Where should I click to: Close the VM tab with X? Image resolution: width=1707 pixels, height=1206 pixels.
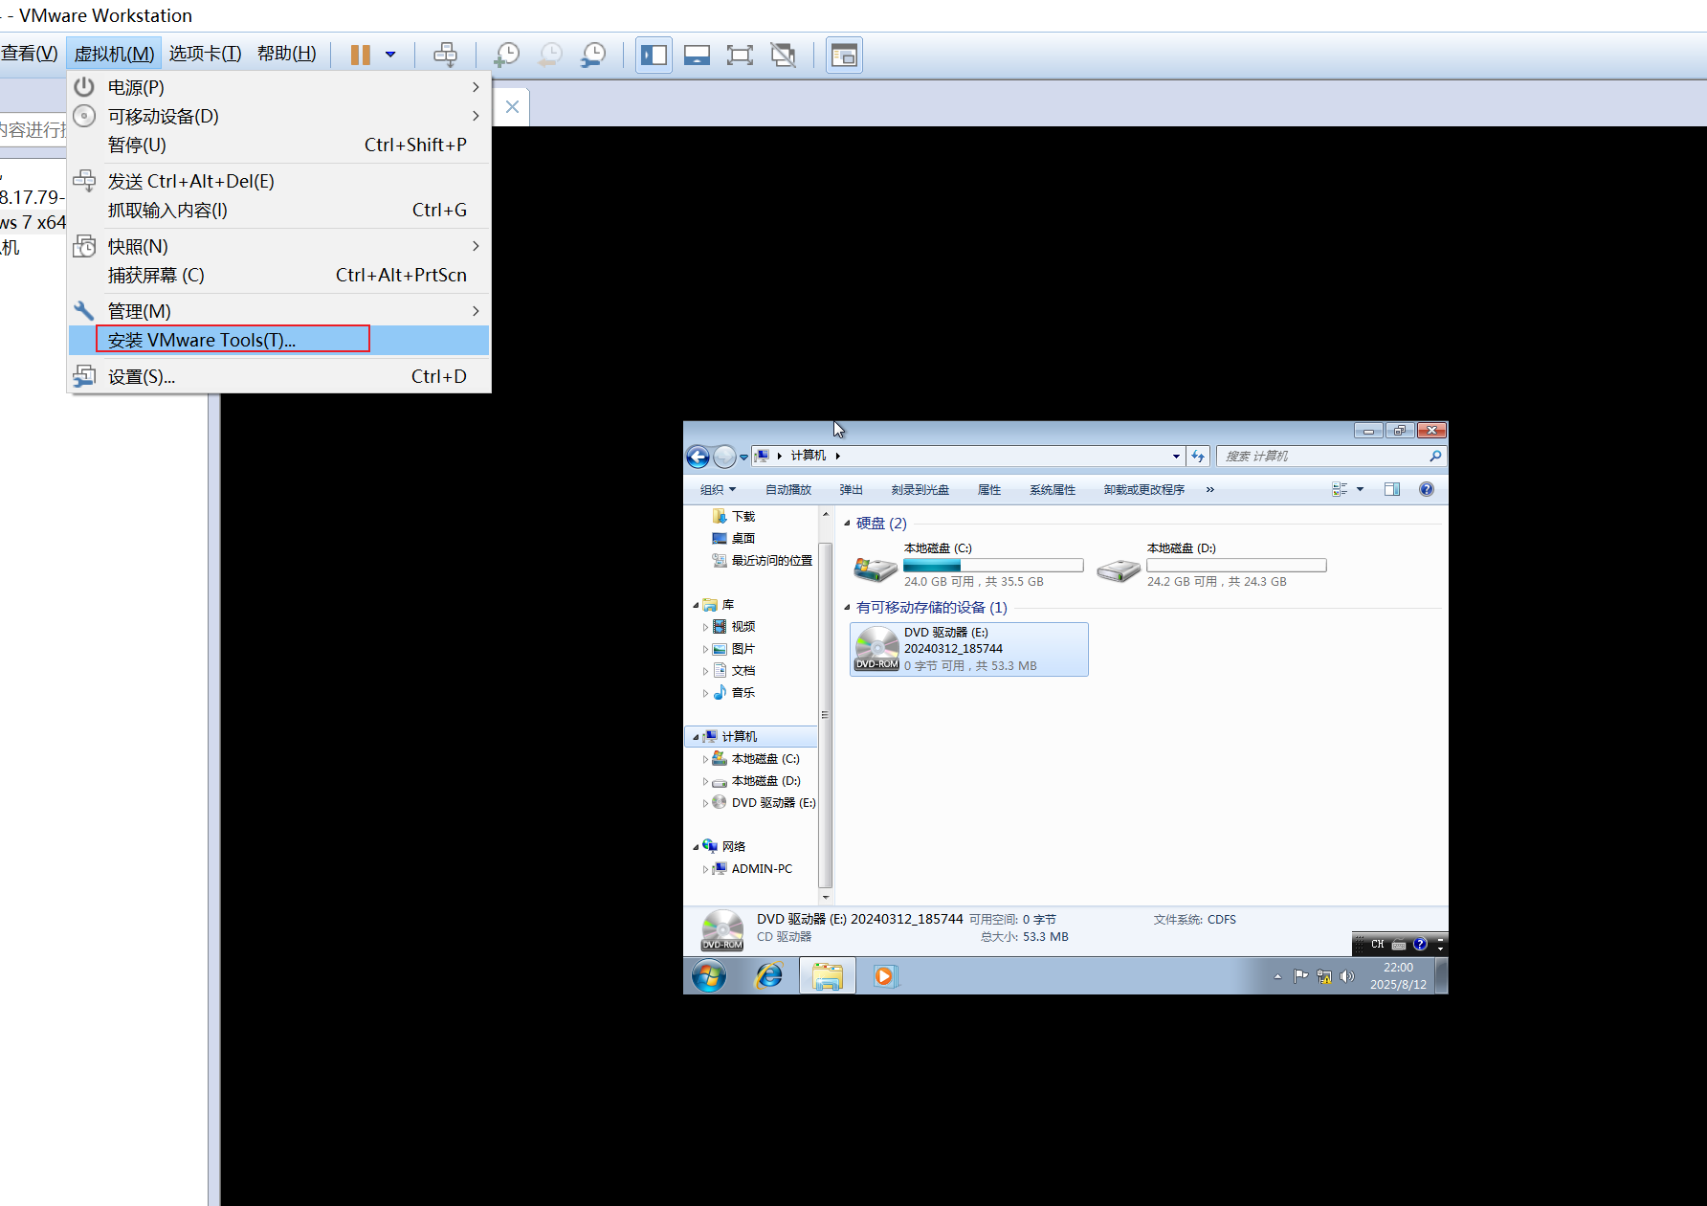click(x=512, y=106)
